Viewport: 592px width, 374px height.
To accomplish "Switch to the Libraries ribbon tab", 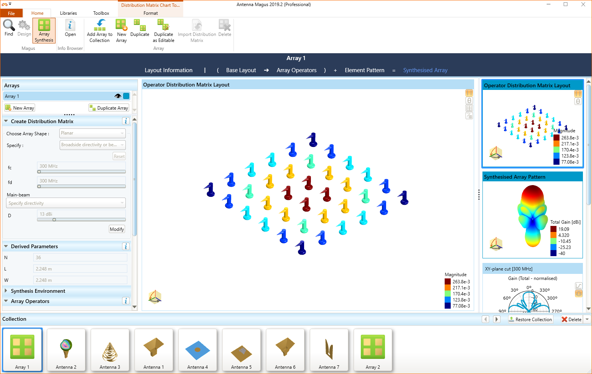I will click(68, 13).
